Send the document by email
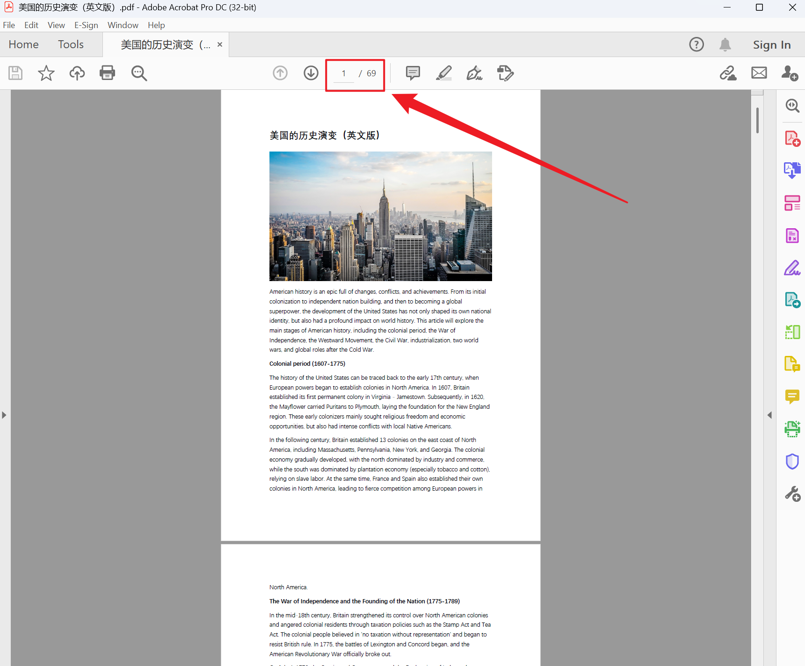 (x=759, y=73)
